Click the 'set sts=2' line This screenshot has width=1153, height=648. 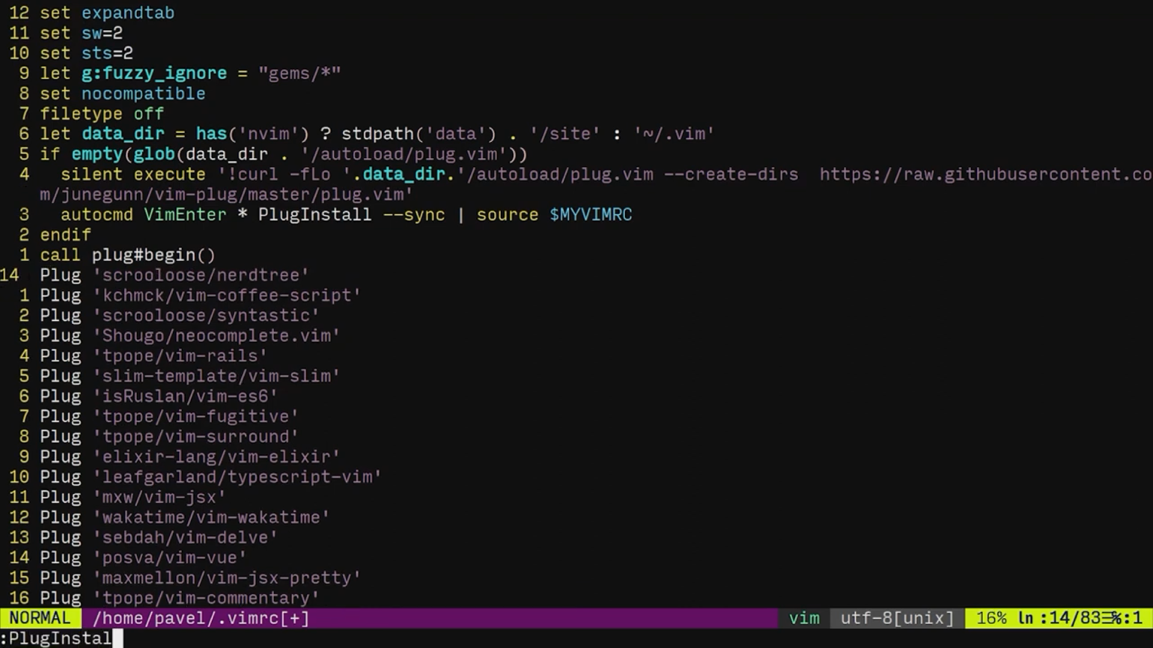(86, 53)
